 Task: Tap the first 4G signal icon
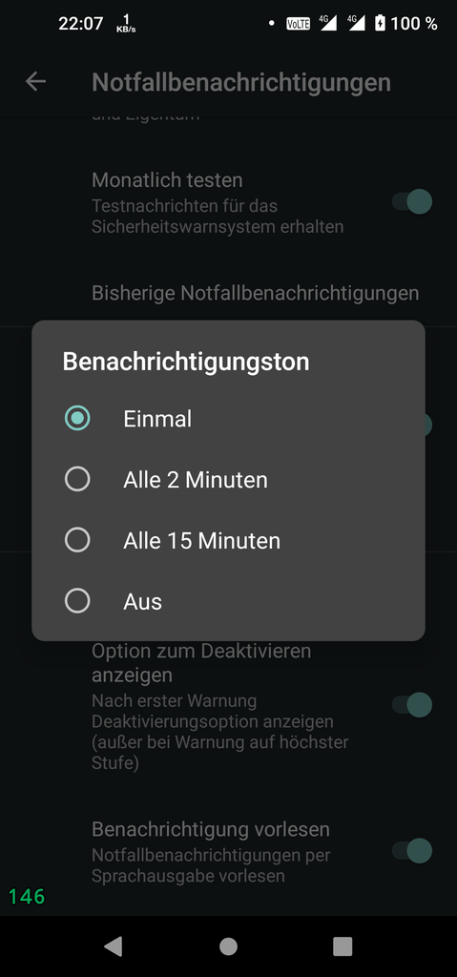tap(327, 23)
